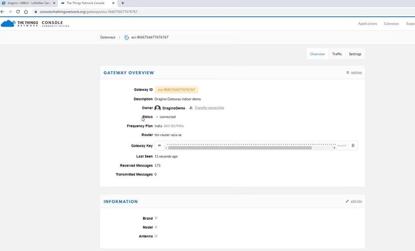This screenshot has height=251, width=415.
Task: Click the Model info indicator icon
Action: point(156,227)
